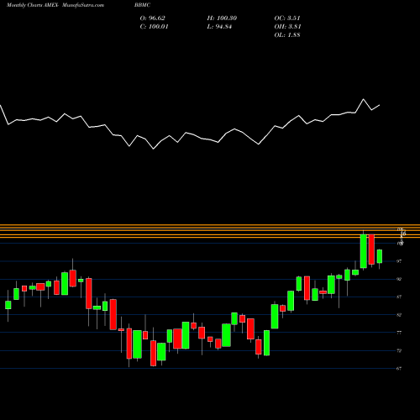The width and height of the screenshot is (420, 420).
Task: Click the tall red candlestick touching the orange lines
Action: [x=371, y=249]
